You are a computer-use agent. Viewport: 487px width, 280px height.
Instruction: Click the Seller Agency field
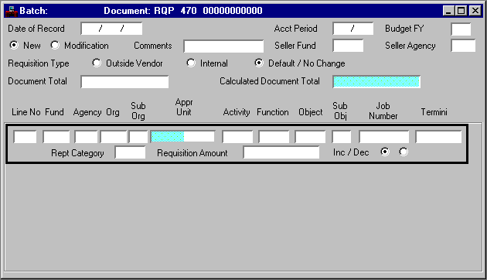pyautogui.click(x=463, y=46)
